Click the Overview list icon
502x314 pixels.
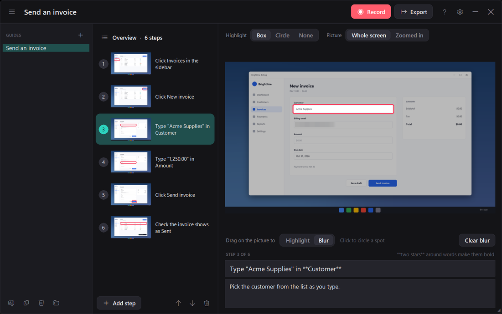104,38
